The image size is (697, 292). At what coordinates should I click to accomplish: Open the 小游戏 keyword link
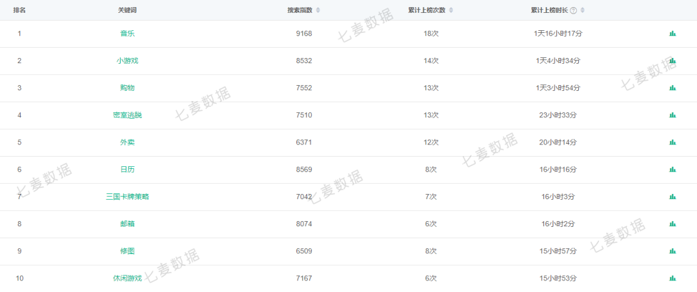coord(128,61)
